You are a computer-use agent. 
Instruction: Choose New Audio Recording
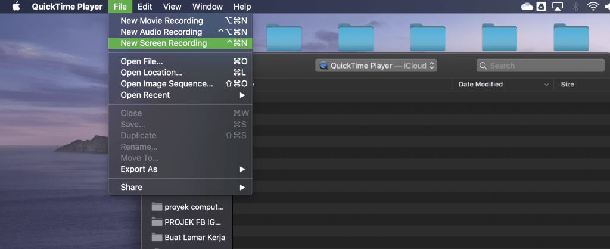coord(180,32)
